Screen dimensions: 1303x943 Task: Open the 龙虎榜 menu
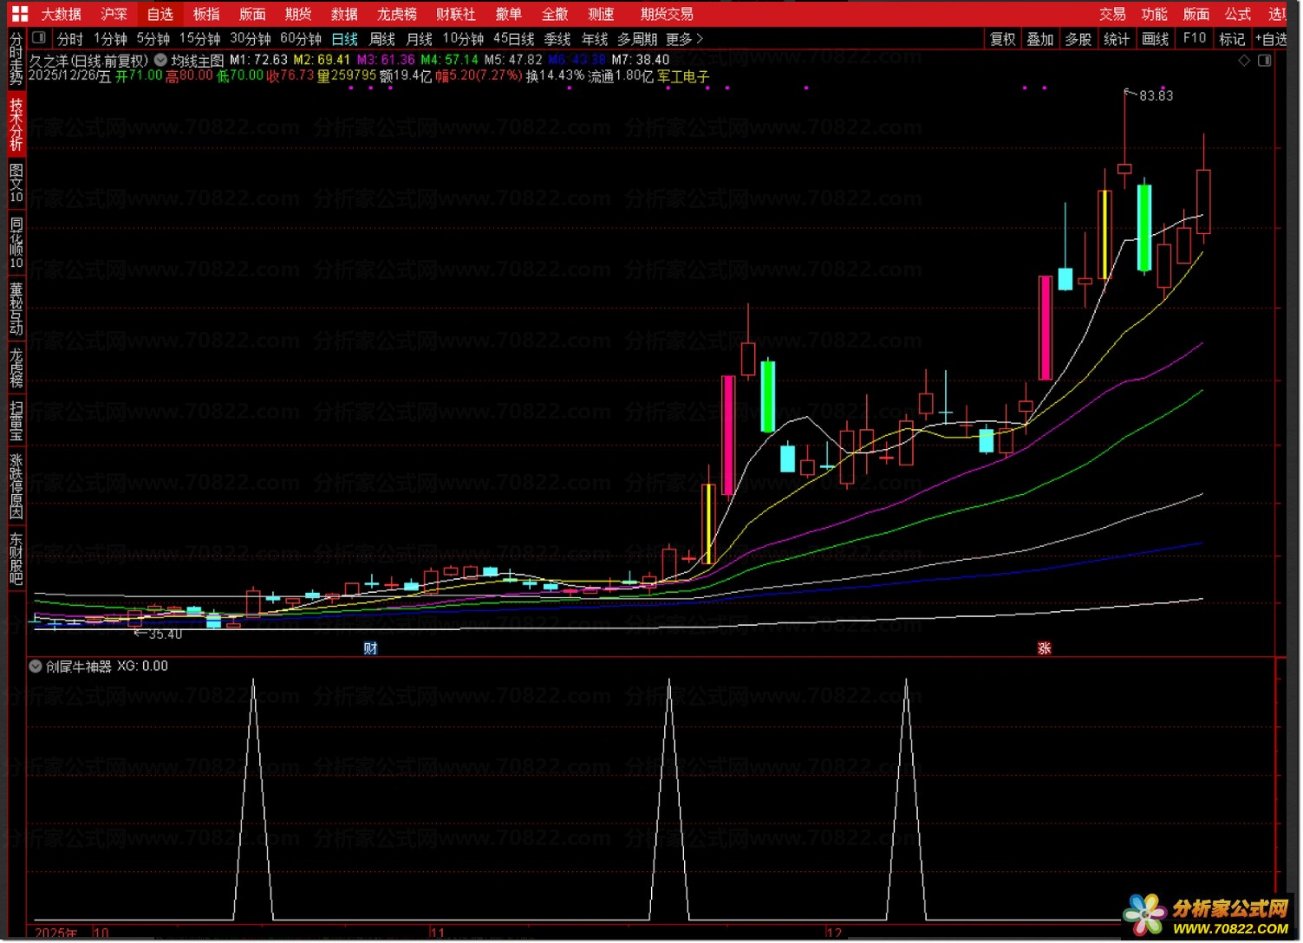(x=396, y=14)
